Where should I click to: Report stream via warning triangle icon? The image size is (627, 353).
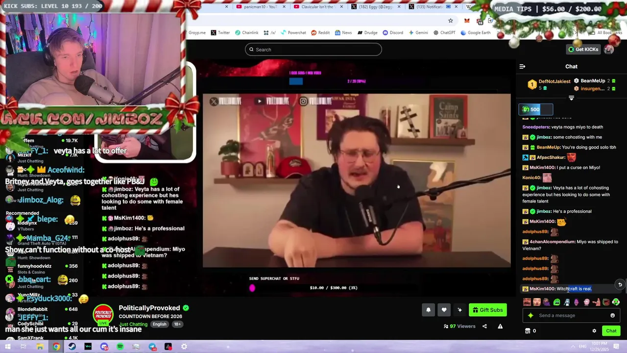(500, 326)
